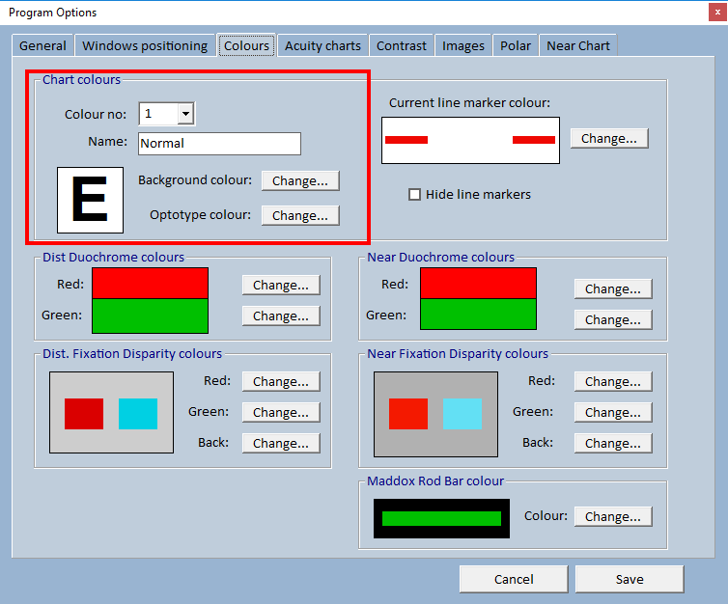Change the chart Background colour
This screenshot has height=604, width=728.
(300, 181)
